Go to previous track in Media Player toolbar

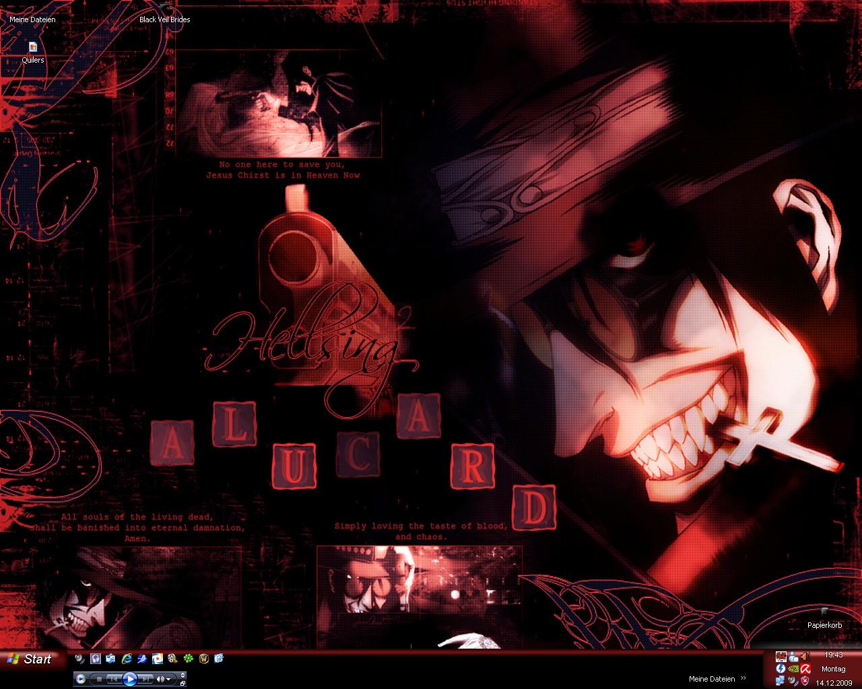coord(112,679)
